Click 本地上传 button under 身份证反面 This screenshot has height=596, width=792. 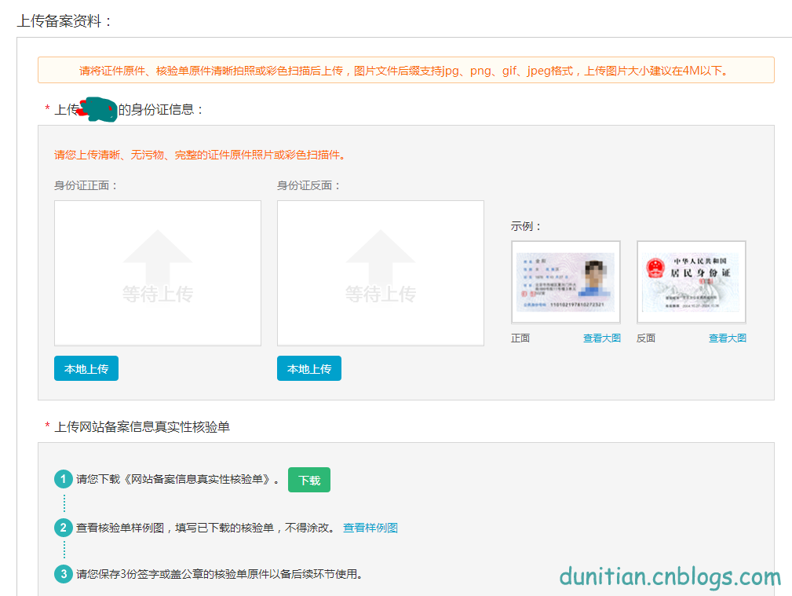point(309,368)
